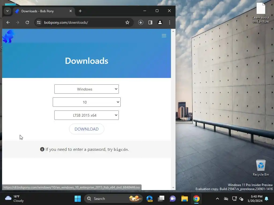Click the muted volume tray icon
Screen dimensions: 274x205
[241, 199]
